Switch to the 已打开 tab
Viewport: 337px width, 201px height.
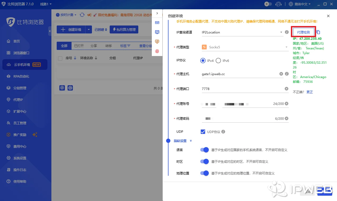pos(79,46)
